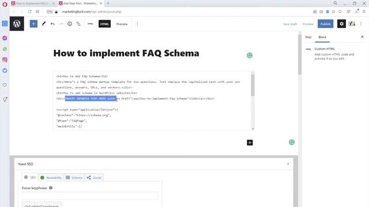Screen dimensions: 369x207
Task: Click the Focus keyphrase help icon
Action: pyautogui.click(x=51, y=188)
